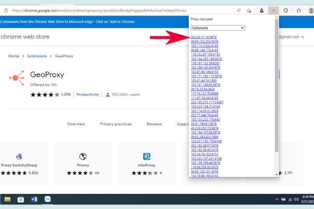The height and width of the screenshot is (209, 314).
Task: Select proxy 36.78.20.54:3629
Action: [203, 89]
